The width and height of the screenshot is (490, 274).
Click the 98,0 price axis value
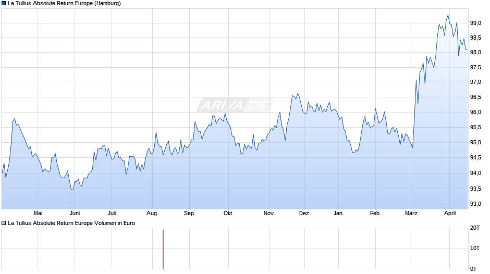[475, 53]
